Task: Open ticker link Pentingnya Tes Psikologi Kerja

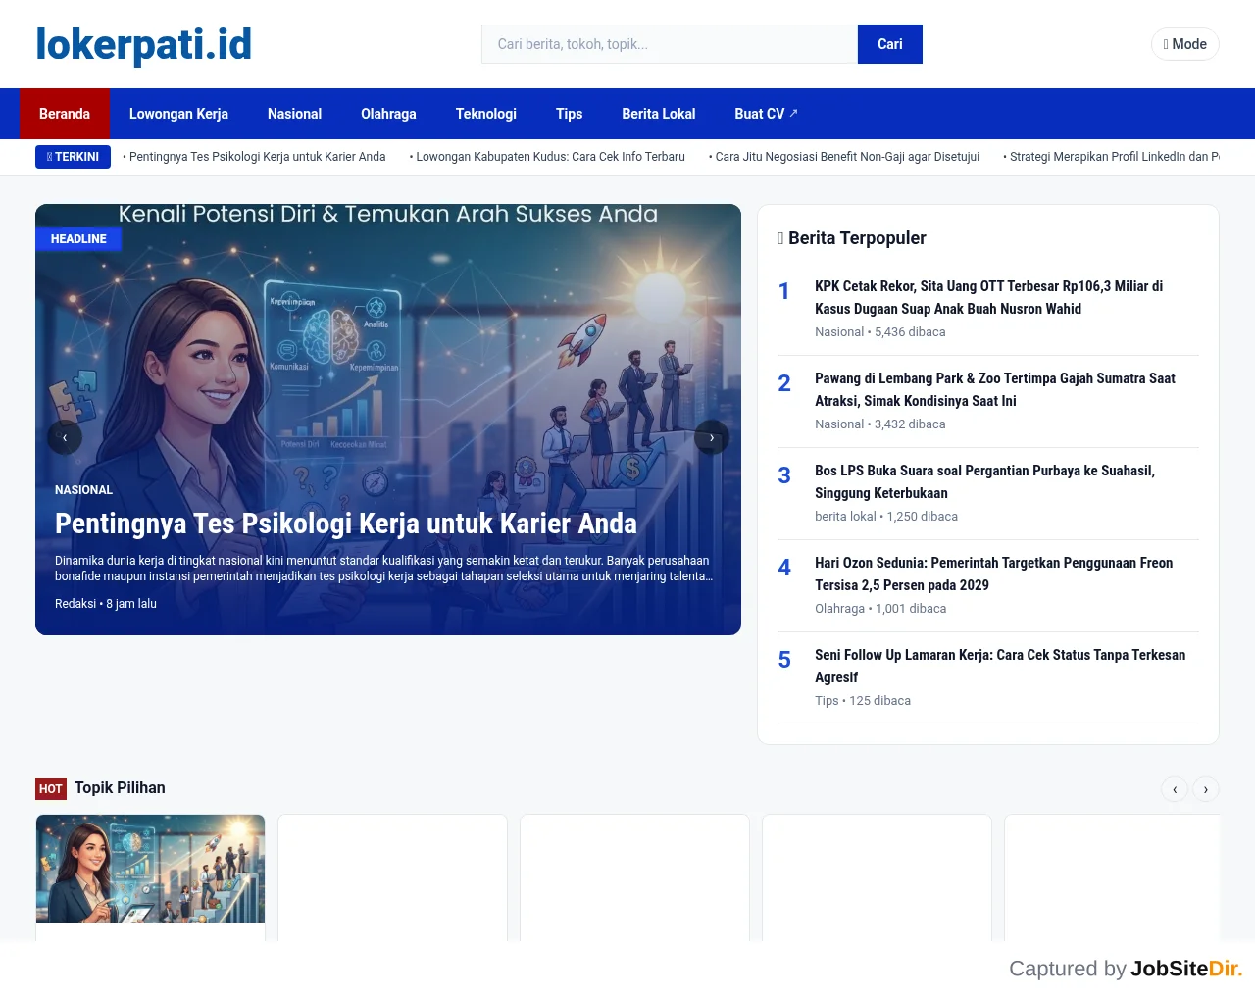Action: 254,157
